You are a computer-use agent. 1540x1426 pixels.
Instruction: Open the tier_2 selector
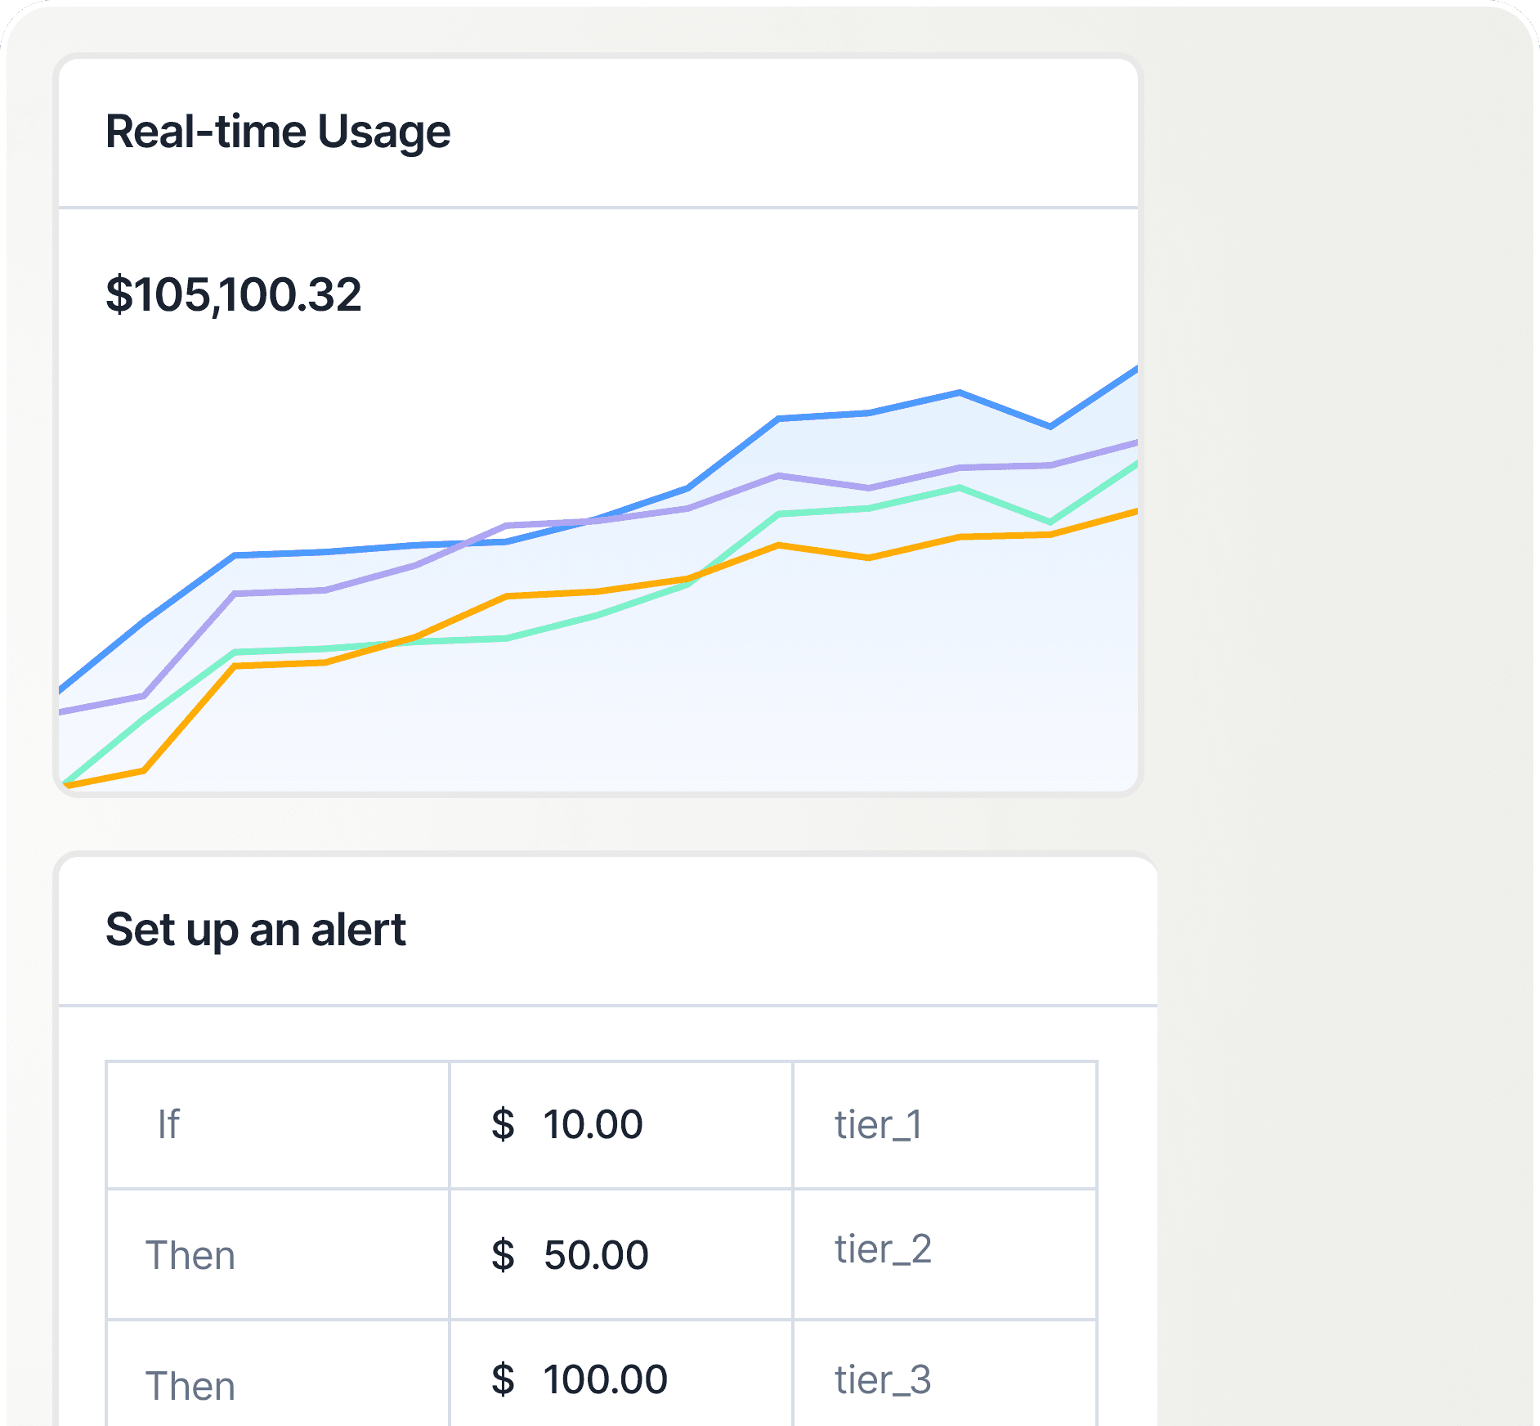(883, 1251)
